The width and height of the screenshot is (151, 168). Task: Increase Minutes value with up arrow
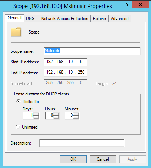[76, 114]
